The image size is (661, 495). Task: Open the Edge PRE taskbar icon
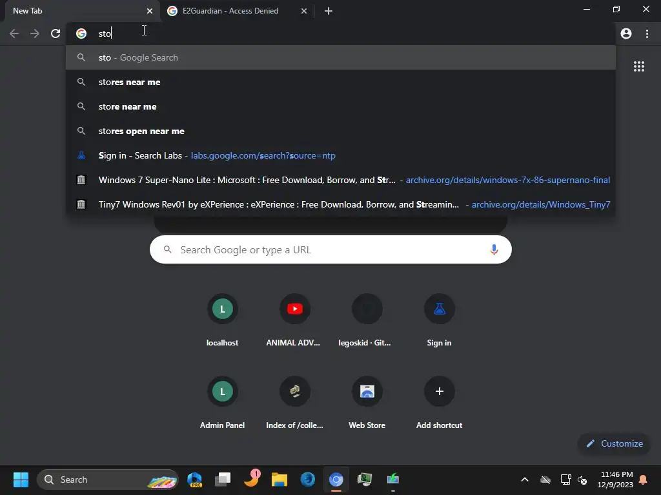pos(194,480)
